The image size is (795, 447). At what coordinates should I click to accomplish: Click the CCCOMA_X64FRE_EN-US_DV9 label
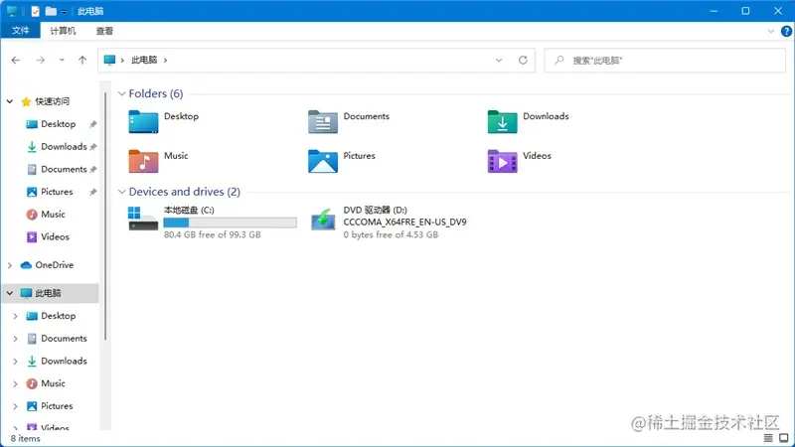point(404,222)
